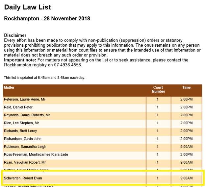207x187 pixels.
Task: Click the 2:00PM time for Reid
Action: coord(186,107)
